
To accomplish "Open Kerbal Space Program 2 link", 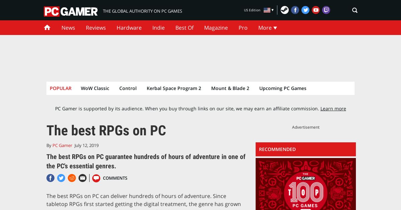I will 174,88.
